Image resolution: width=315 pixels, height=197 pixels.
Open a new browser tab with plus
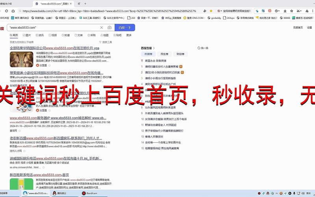click(85, 4)
